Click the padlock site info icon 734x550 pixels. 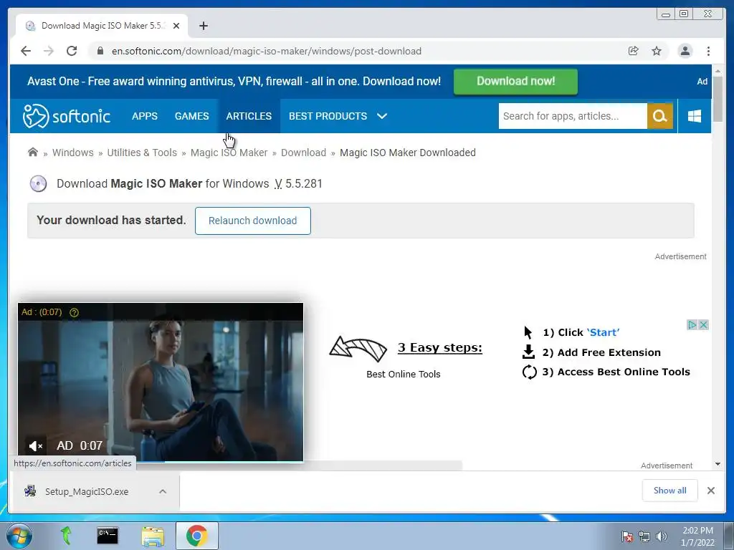point(100,51)
